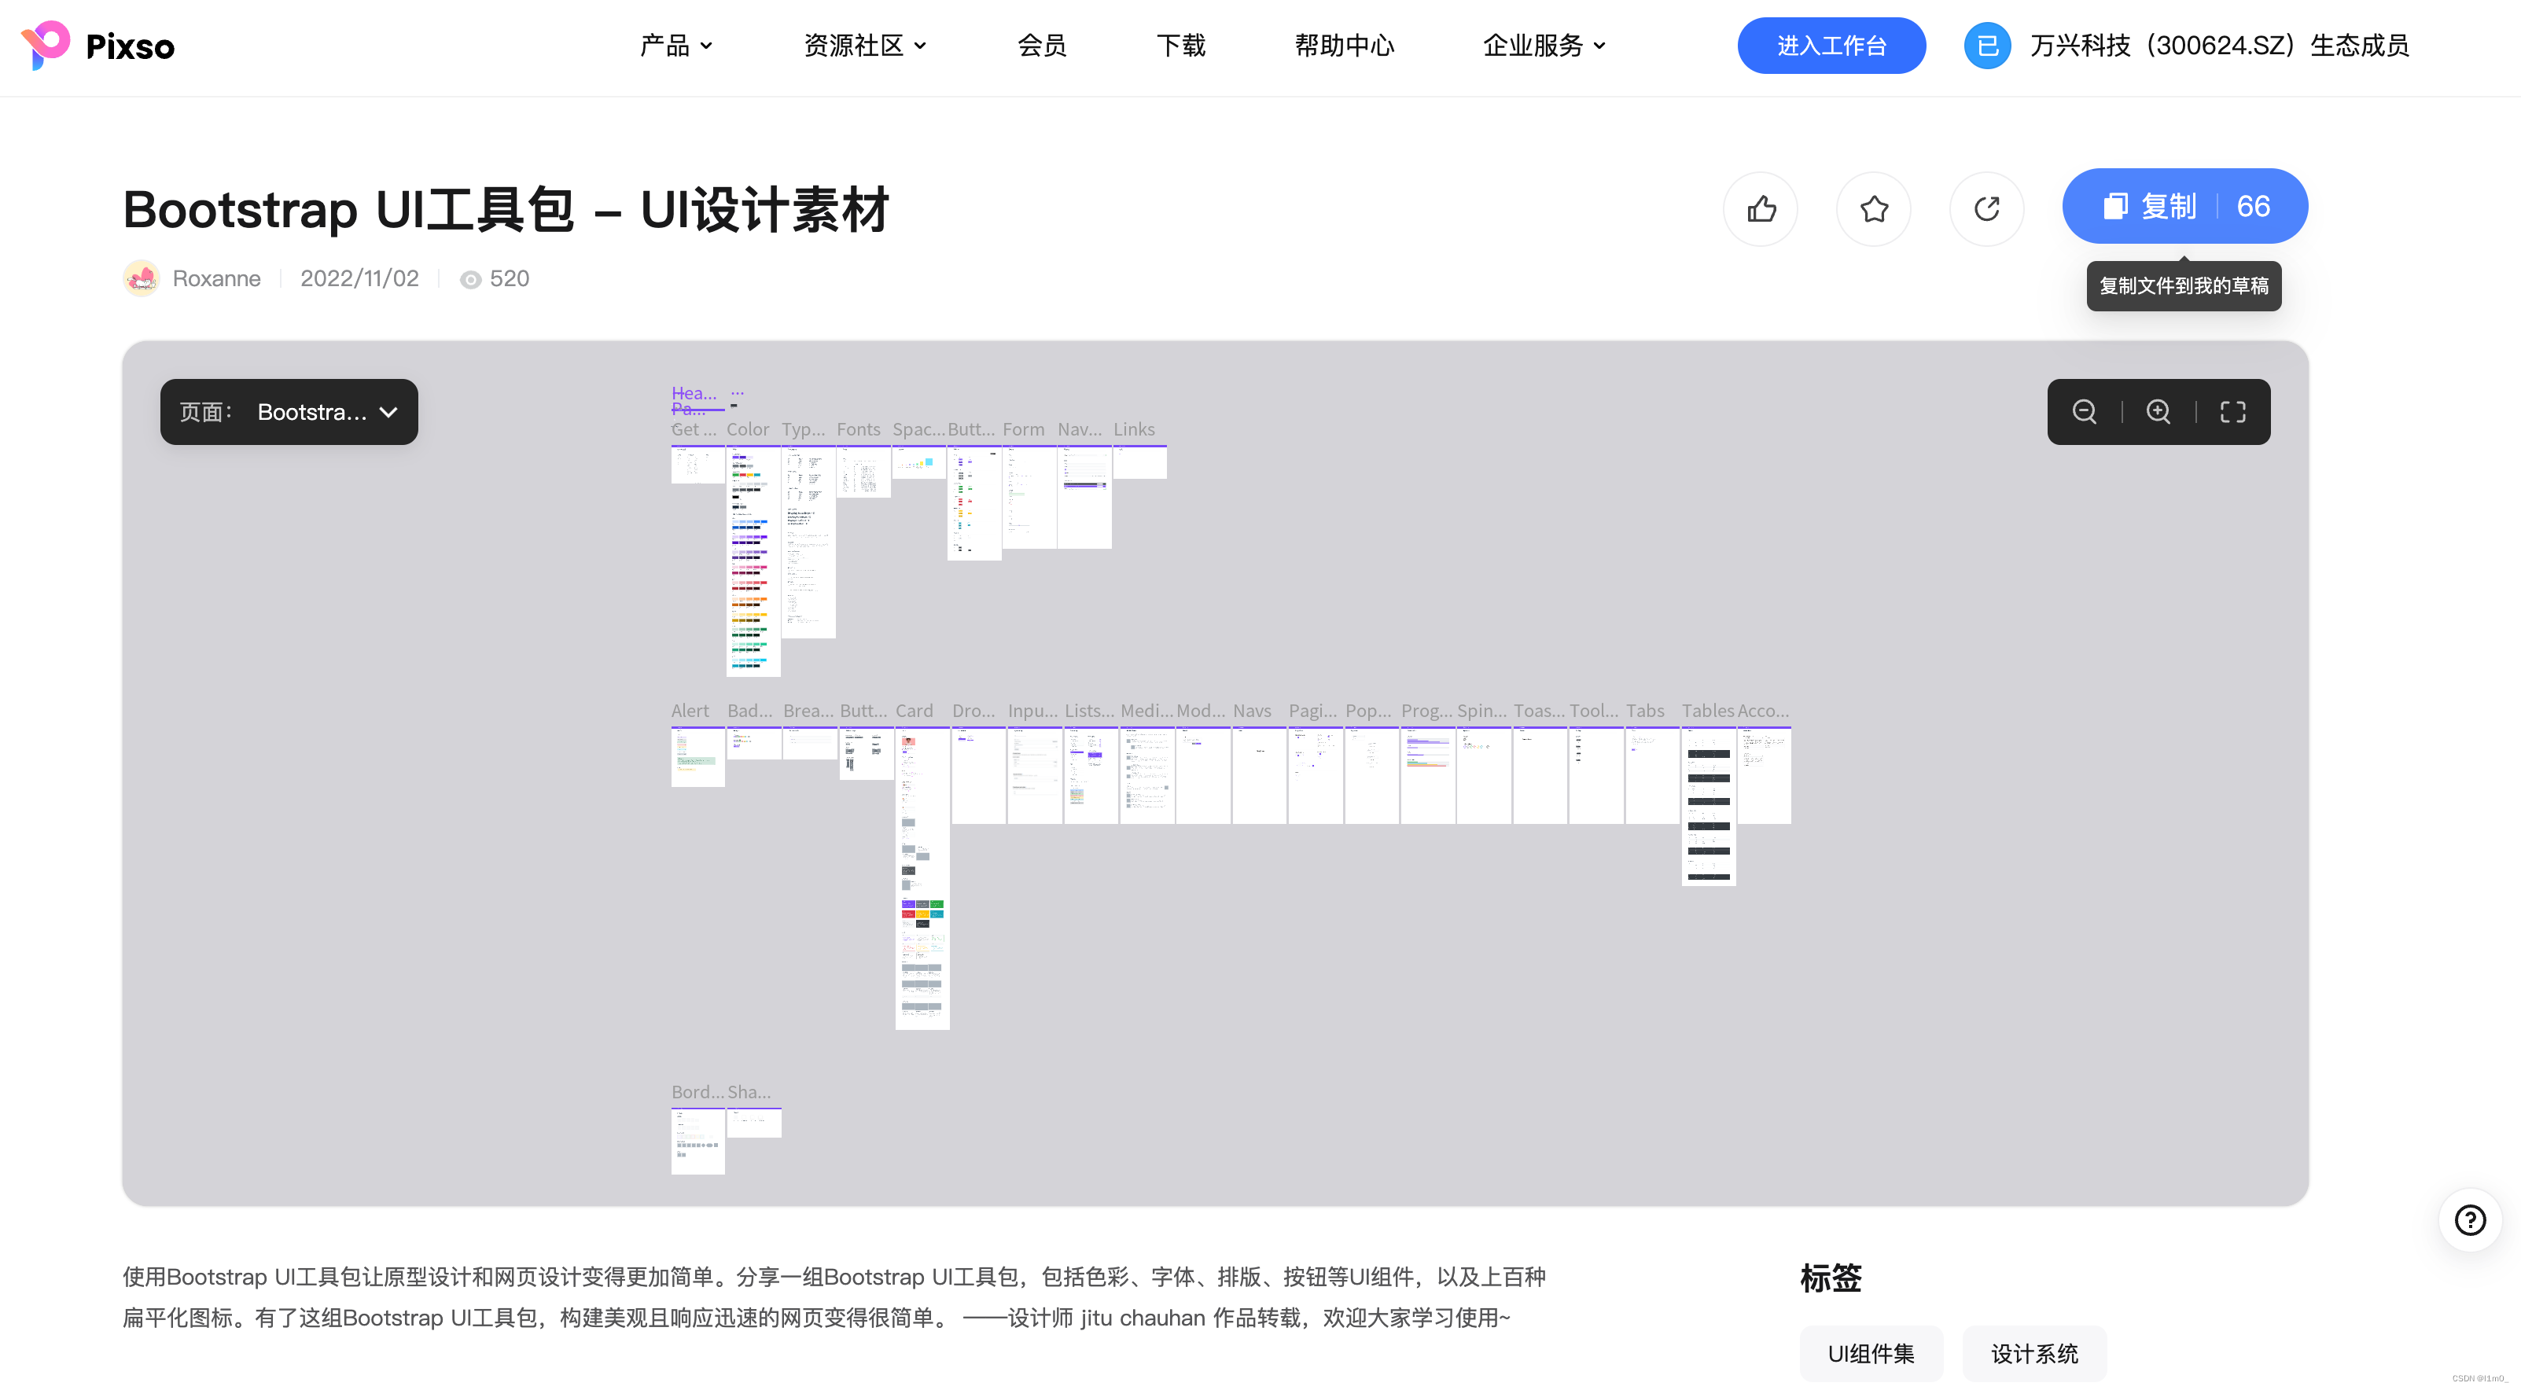Go to the 下载 page
Image resolution: width=2521 pixels, height=1390 pixels.
click(x=1180, y=45)
